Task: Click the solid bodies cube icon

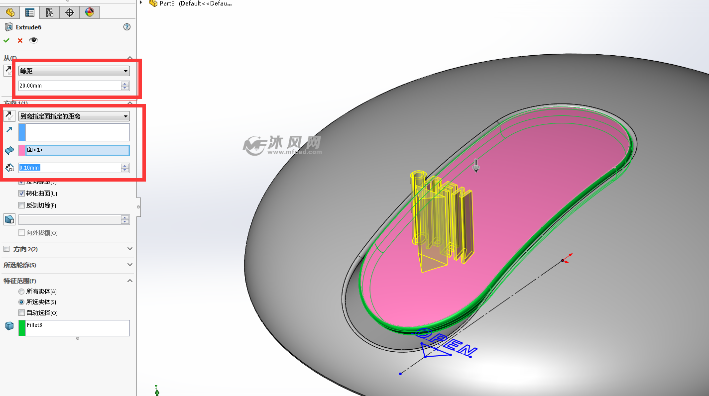Action: click(9, 326)
